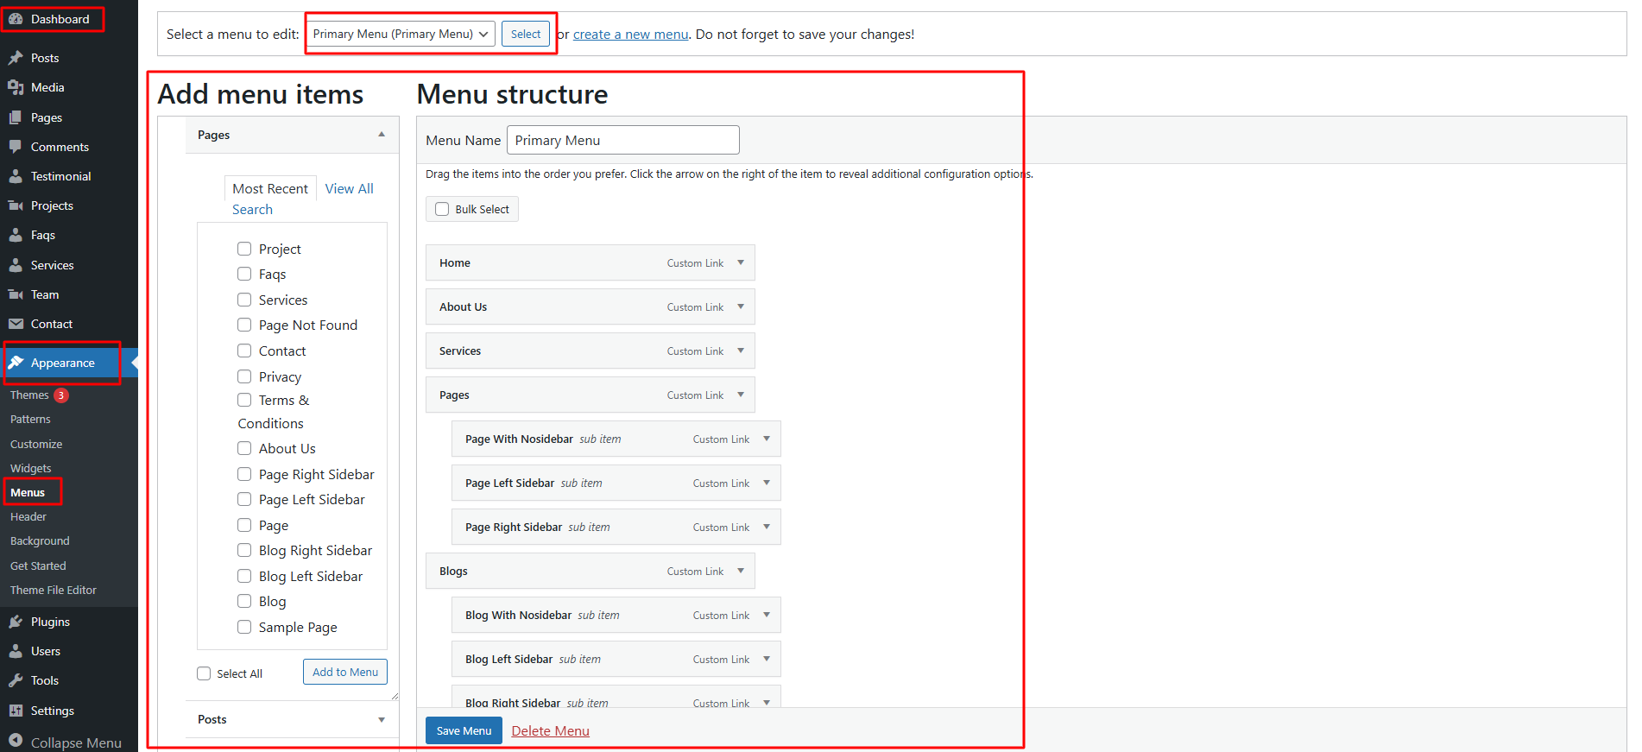The width and height of the screenshot is (1642, 752).
Task: Enable the Bulk Select checkbox
Action: (442, 209)
